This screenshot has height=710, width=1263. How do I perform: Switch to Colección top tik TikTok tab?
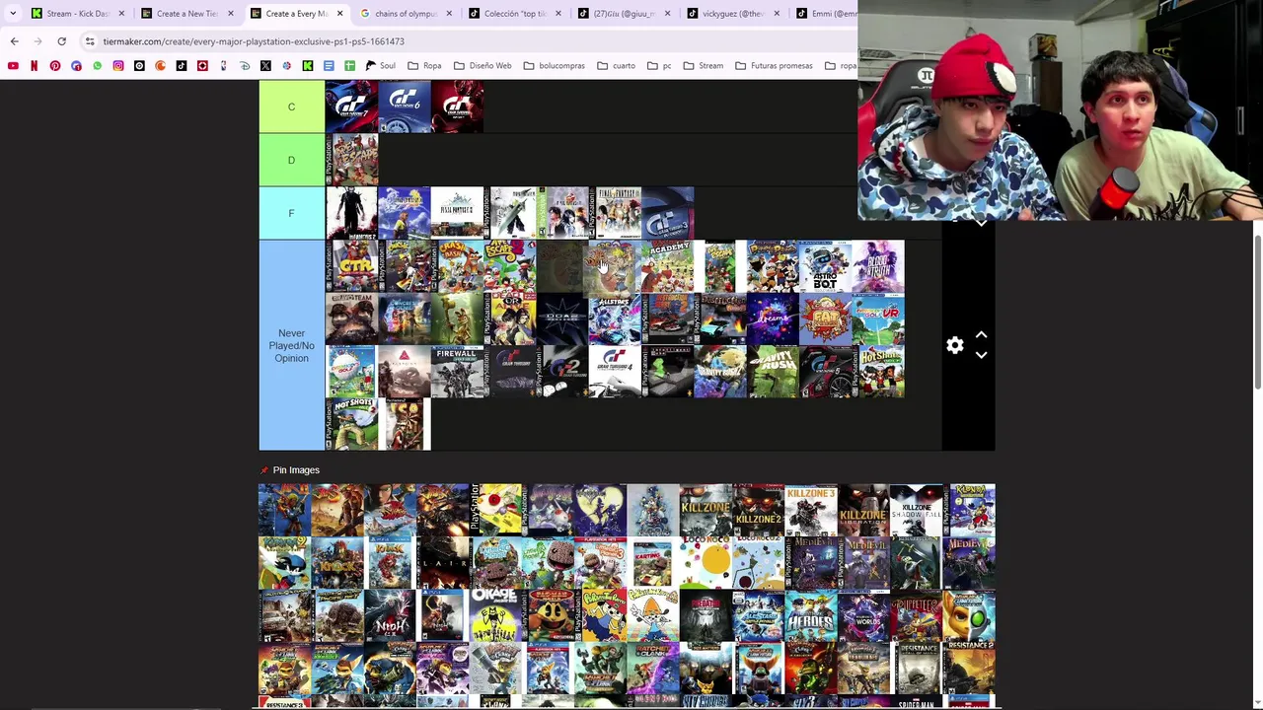pos(513,14)
